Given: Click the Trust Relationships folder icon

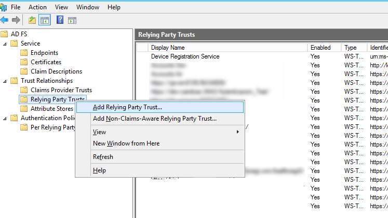Looking at the screenshot, I should pyautogui.click(x=14, y=81).
